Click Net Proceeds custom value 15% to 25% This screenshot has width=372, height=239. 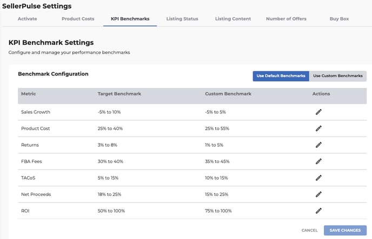pos(217,194)
